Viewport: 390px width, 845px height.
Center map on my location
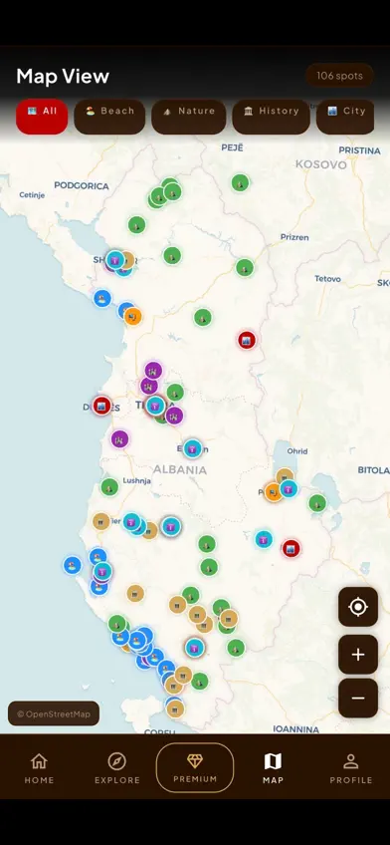[x=358, y=607]
